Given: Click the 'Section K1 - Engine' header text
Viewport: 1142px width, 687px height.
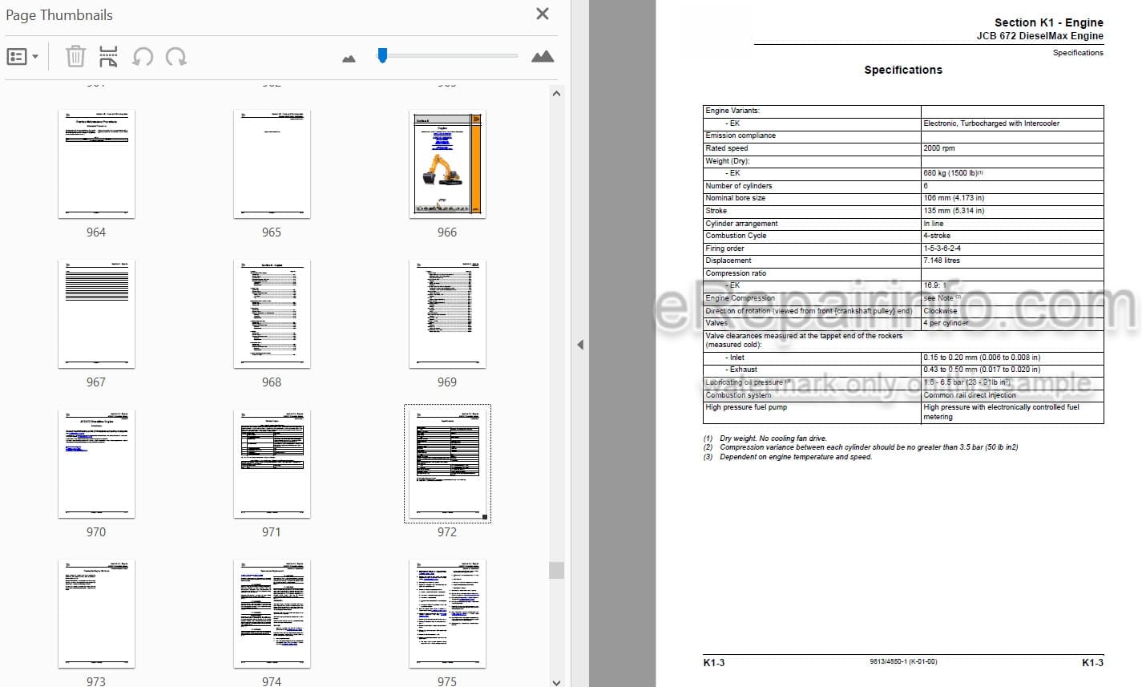Looking at the screenshot, I should pos(1048,22).
